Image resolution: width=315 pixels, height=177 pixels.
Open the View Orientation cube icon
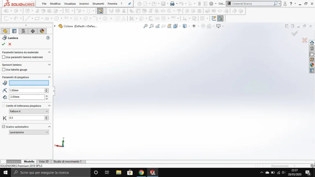click(x=175, y=26)
